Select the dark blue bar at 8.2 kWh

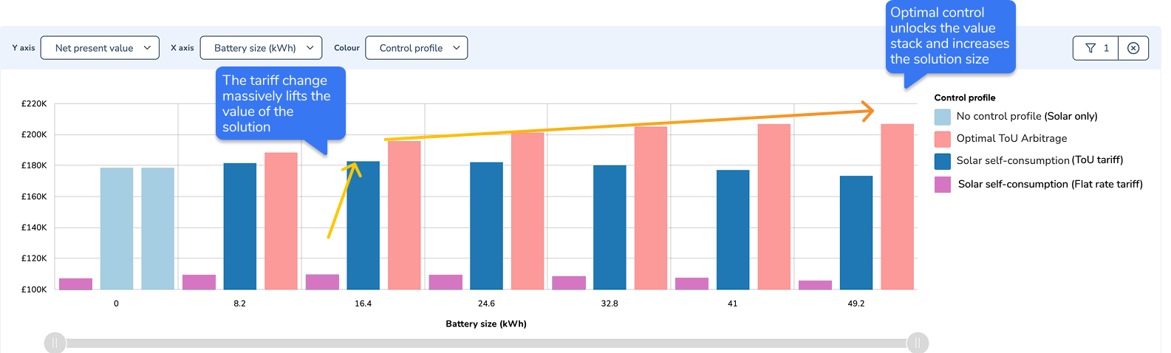click(x=240, y=226)
